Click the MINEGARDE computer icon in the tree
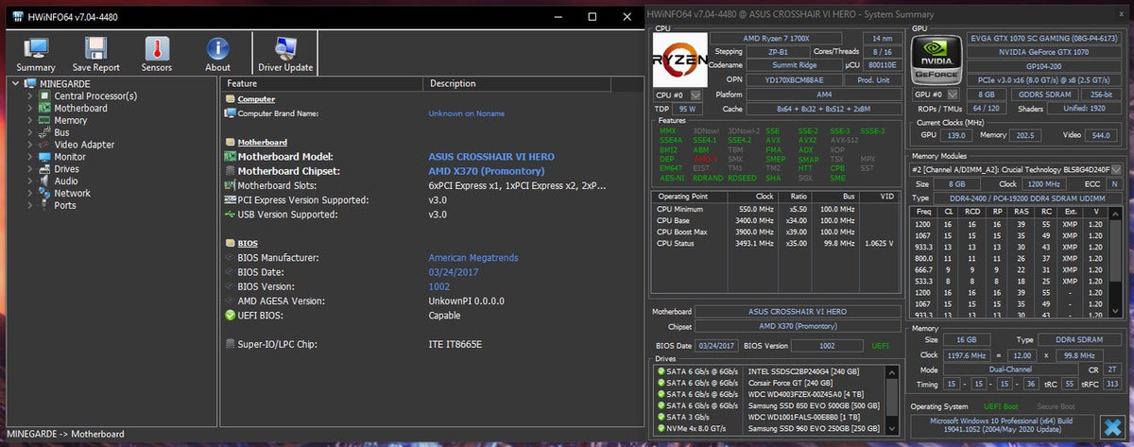The width and height of the screenshot is (1134, 447). click(x=31, y=83)
